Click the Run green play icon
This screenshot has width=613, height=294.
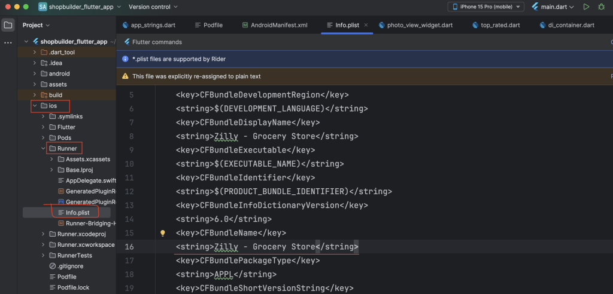[x=586, y=7]
